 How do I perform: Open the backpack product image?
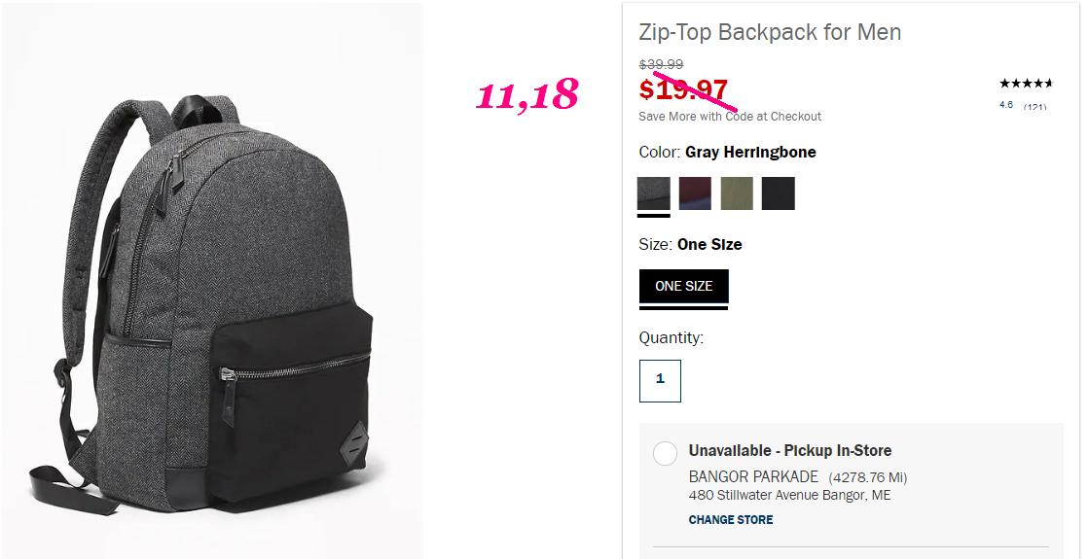click(212, 280)
